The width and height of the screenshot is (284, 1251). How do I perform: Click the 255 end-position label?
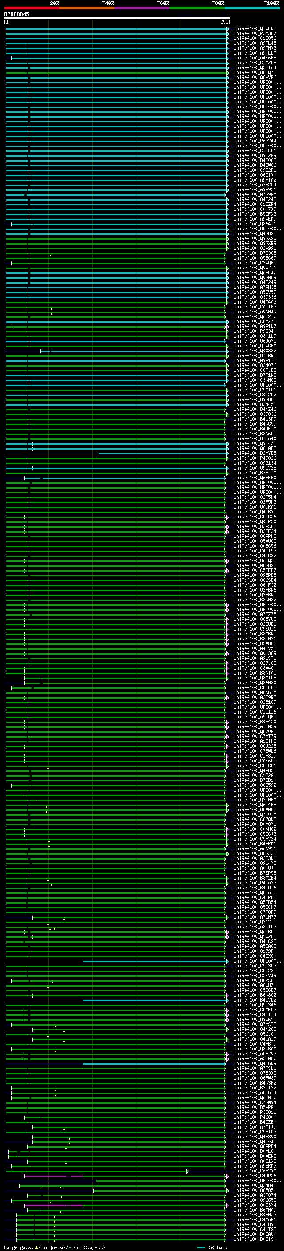224,22
